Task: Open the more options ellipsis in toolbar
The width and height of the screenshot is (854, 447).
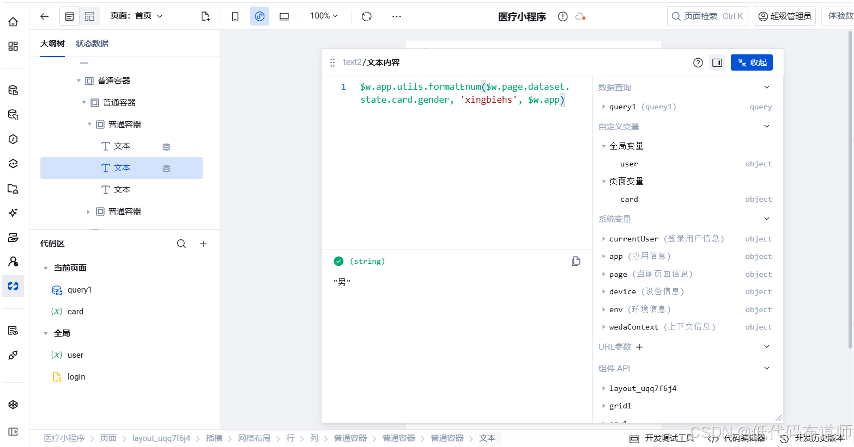Action: tap(396, 16)
